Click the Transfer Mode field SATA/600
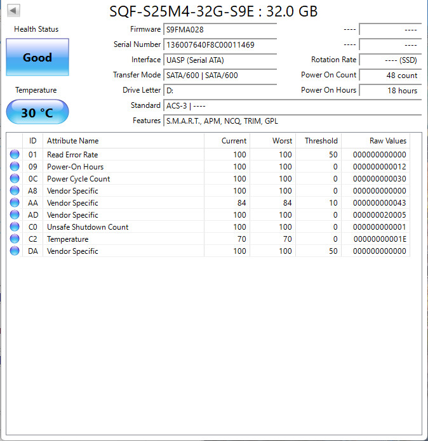 pyautogui.click(x=220, y=75)
